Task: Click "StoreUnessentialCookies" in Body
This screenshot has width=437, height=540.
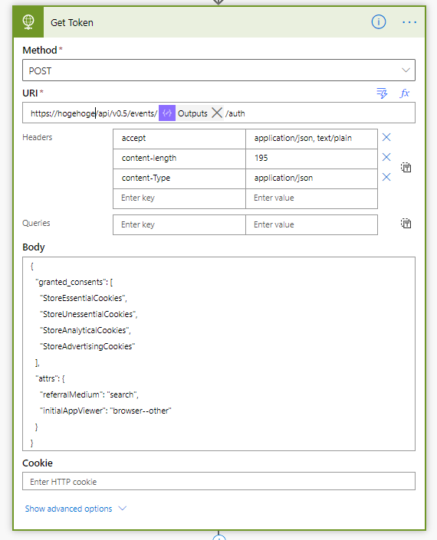Action: (x=89, y=314)
